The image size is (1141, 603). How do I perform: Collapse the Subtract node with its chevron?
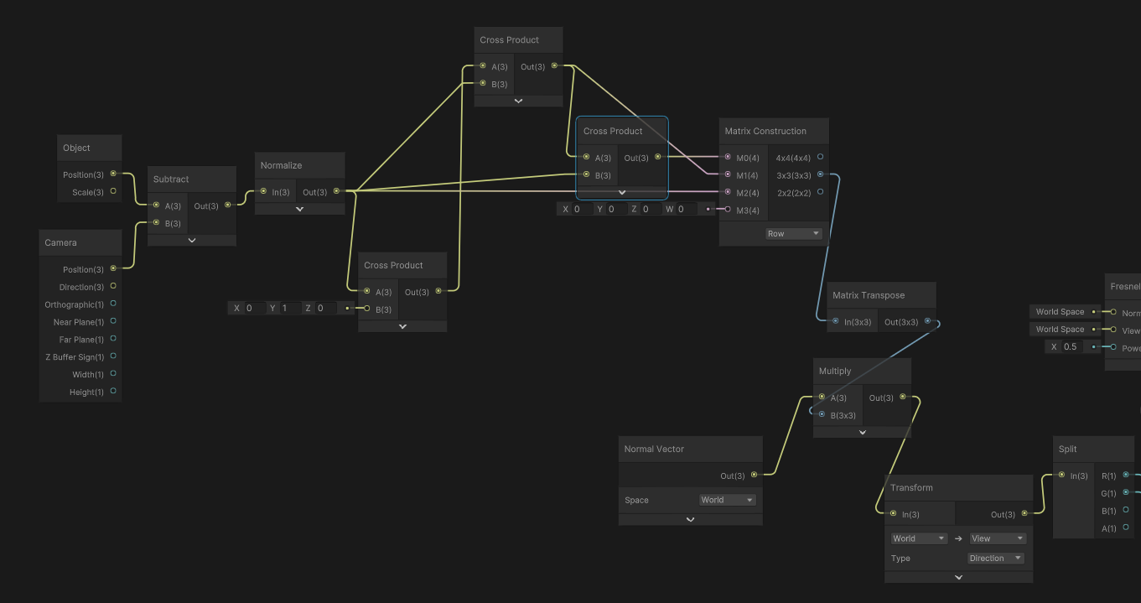192,241
